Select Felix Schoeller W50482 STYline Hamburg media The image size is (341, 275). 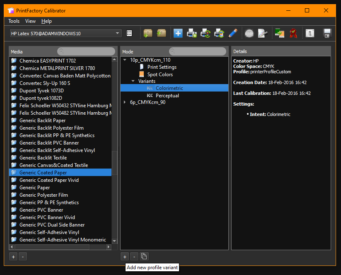[60, 113]
